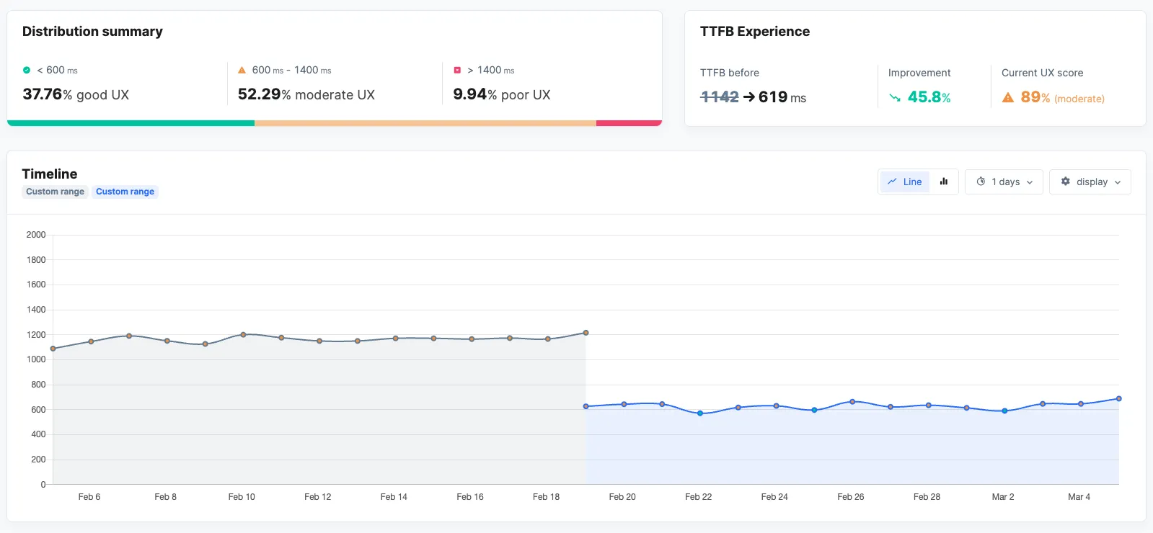Click the green check icon for good UX
This screenshot has width=1153, height=533.
point(27,70)
